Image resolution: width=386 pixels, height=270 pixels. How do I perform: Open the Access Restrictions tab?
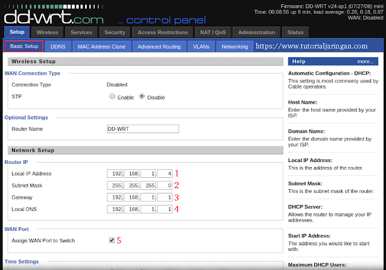[162, 32]
